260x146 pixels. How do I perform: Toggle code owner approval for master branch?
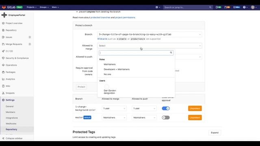166,118
